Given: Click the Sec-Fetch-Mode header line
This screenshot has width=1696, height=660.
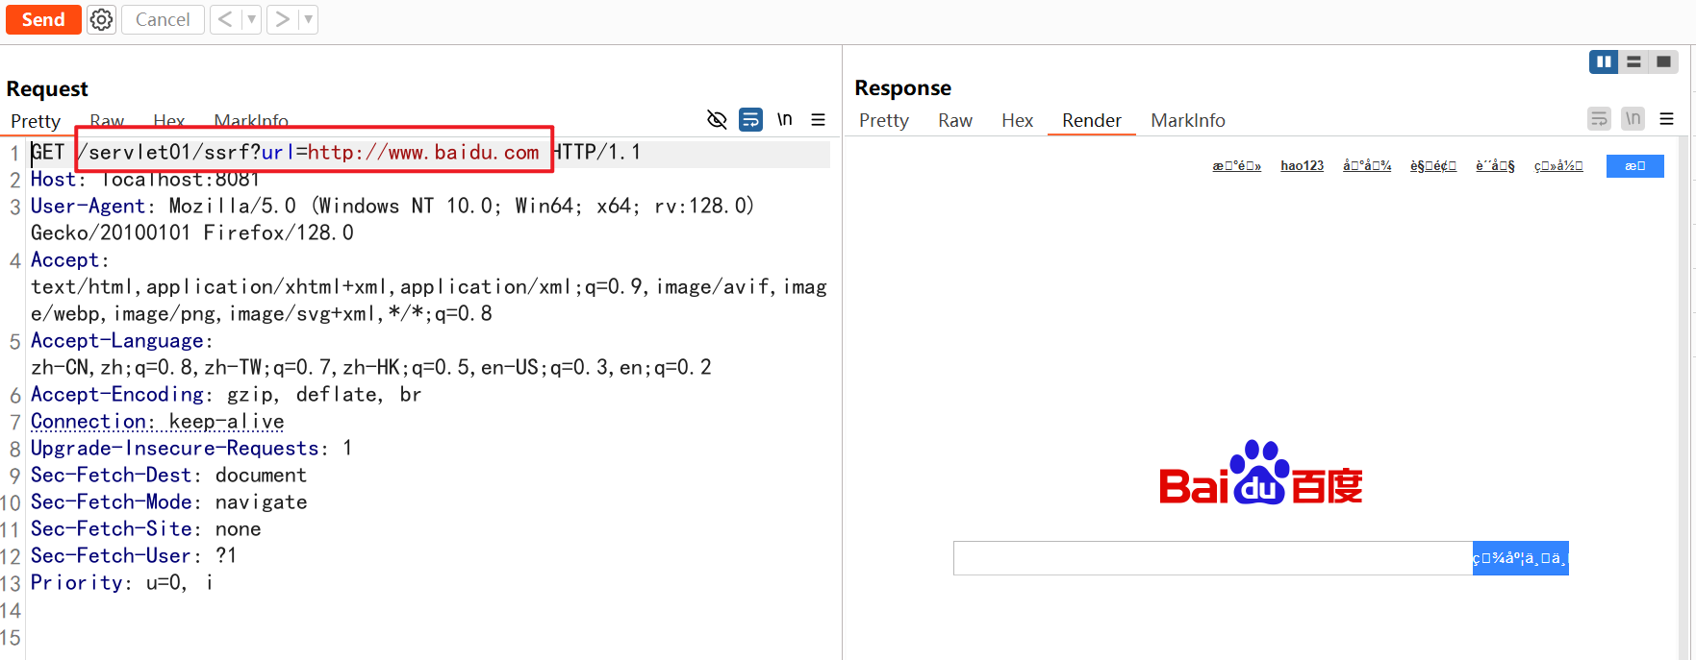Looking at the screenshot, I should 169,501.
